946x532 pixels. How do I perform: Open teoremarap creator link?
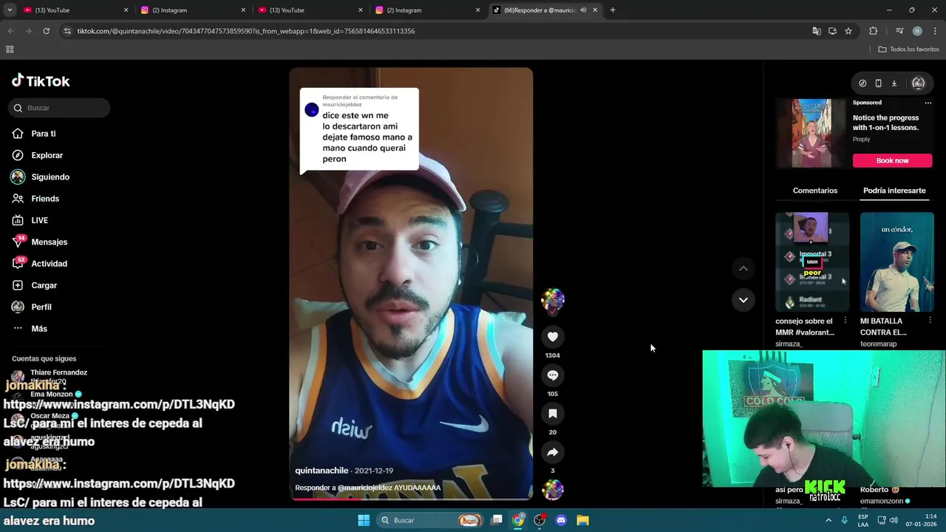click(x=878, y=344)
